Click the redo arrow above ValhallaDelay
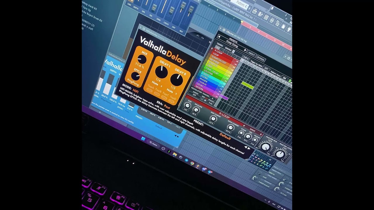The image size is (374, 210). pyautogui.click(x=202, y=37)
